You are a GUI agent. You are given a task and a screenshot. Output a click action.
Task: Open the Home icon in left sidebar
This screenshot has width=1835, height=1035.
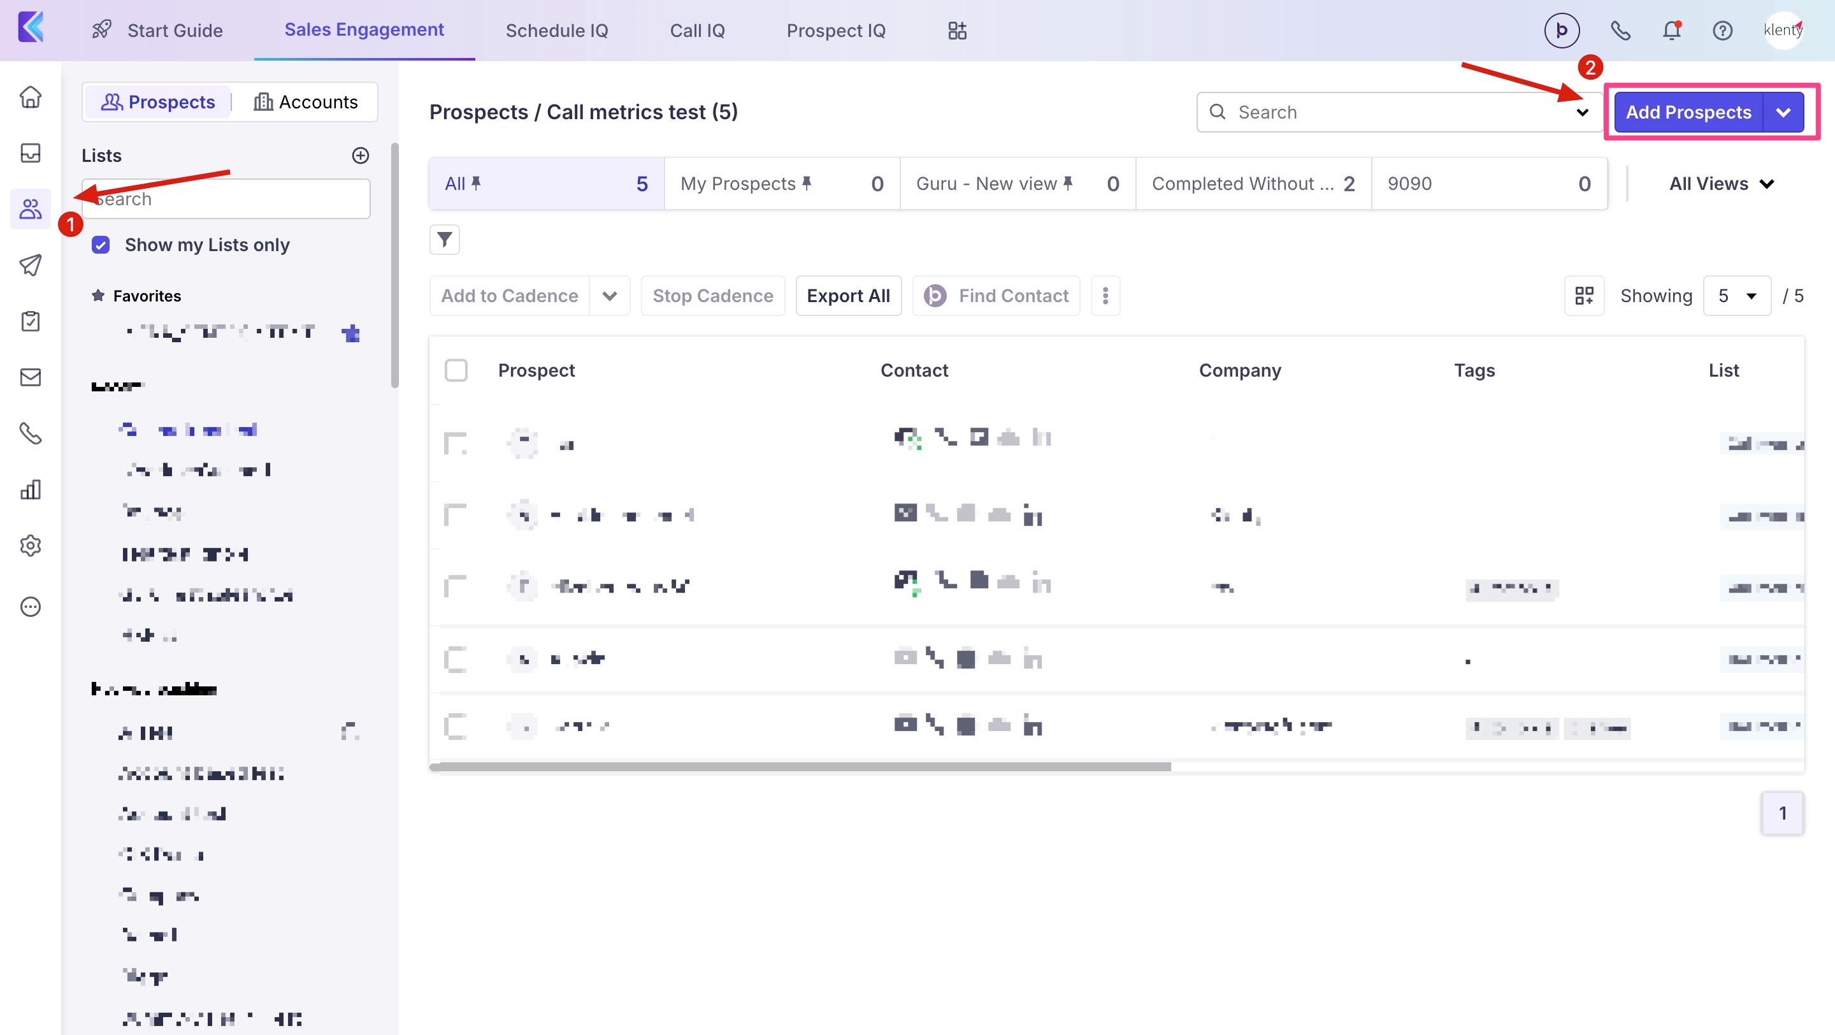[30, 97]
